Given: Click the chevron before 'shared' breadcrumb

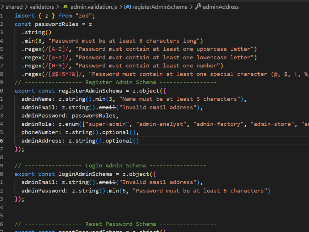Looking at the screenshot, I should (2, 7).
